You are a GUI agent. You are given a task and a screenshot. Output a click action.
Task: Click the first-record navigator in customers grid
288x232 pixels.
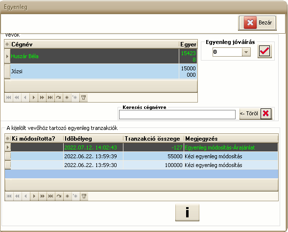(8, 97)
